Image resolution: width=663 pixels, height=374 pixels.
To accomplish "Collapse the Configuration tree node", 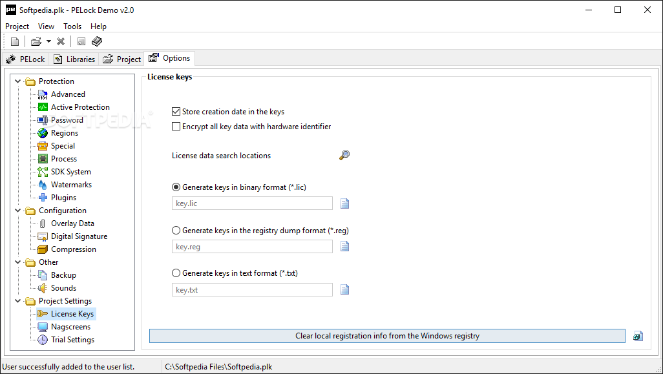I will pyautogui.click(x=17, y=211).
